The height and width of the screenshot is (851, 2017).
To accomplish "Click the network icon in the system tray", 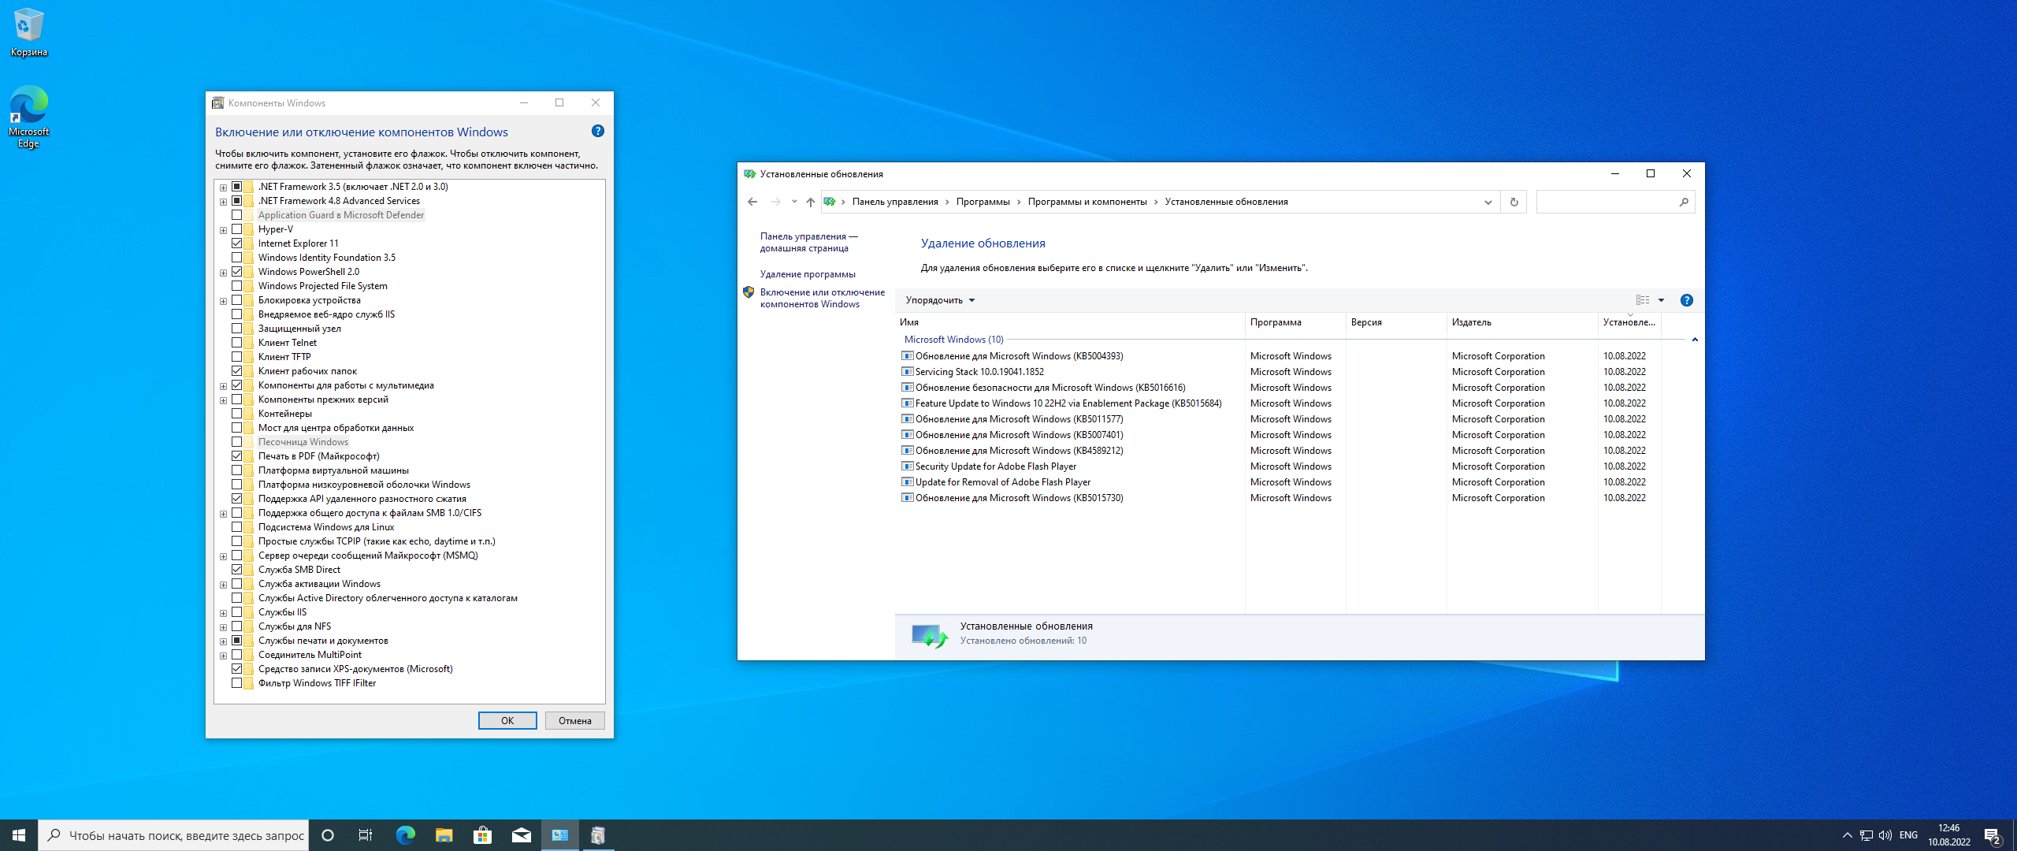I will pos(1866,835).
